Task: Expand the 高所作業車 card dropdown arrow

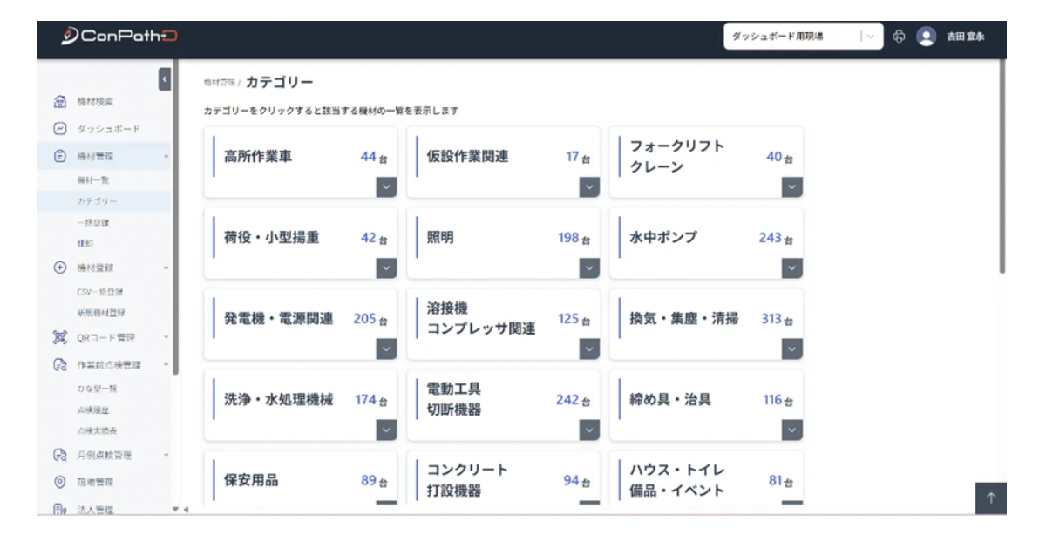Action: point(386,187)
